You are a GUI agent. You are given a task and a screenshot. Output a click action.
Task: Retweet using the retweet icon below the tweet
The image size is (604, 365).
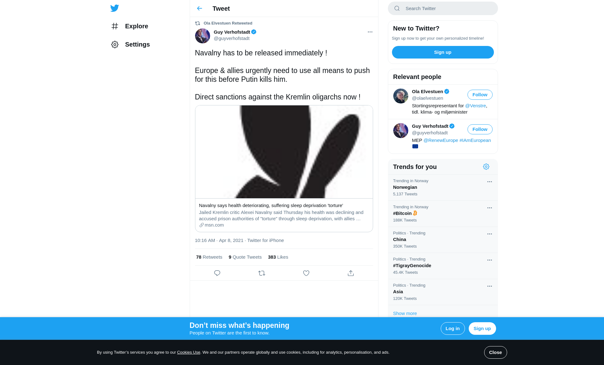(x=262, y=273)
